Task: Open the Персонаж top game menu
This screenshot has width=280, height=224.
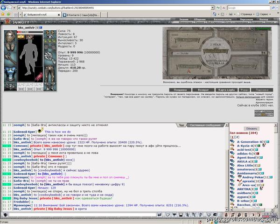Action: [246, 19]
